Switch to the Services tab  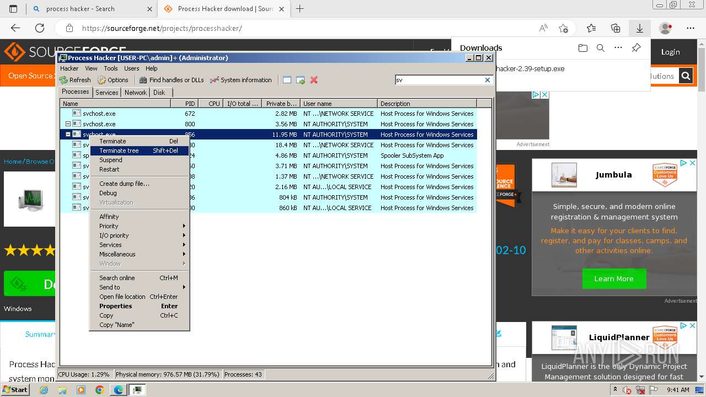(107, 93)
